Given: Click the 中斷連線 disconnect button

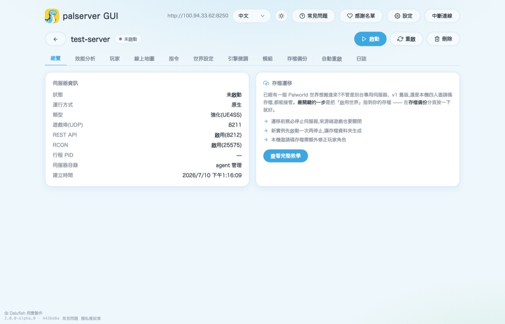Looking at the screenshot, I should tap(442, 16).
